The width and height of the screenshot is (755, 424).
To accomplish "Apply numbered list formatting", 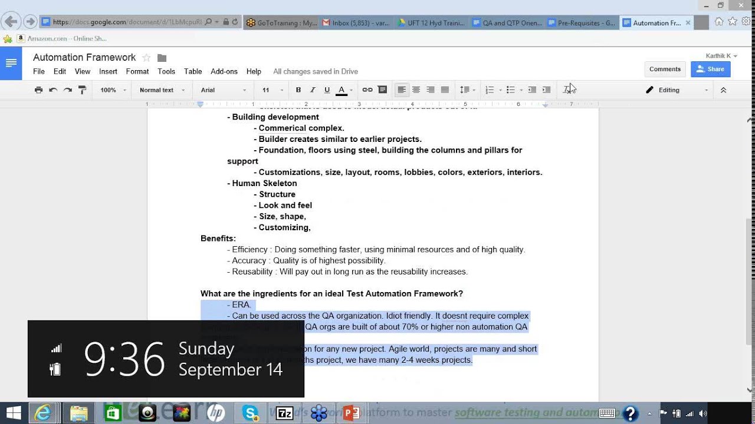I will (490, 90).
